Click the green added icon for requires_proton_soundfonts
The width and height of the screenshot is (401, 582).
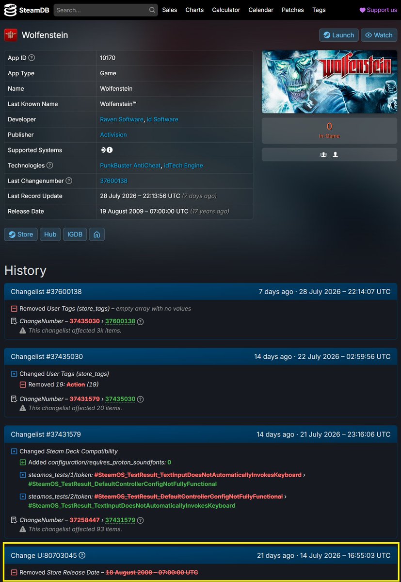click(x=23, y=463)
